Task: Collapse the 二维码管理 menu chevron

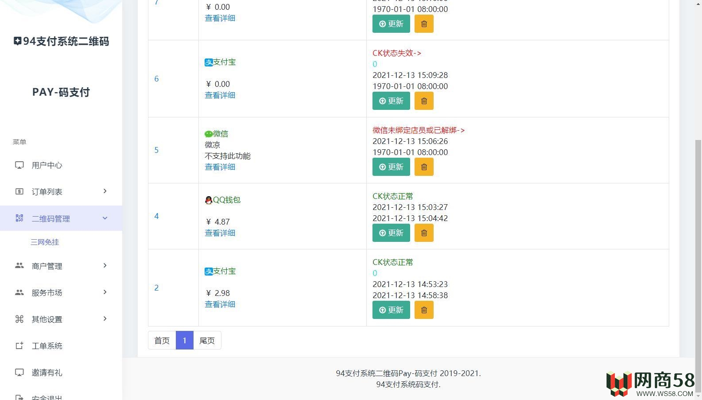Action: (x=105, y=218)
